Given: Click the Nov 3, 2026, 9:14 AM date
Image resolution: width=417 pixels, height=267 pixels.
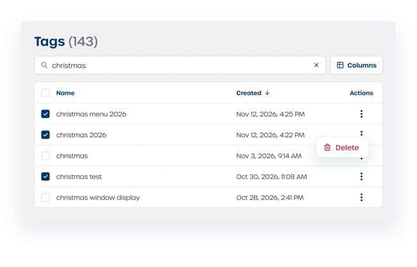Looking at the screenshot, I should (269, 156).
